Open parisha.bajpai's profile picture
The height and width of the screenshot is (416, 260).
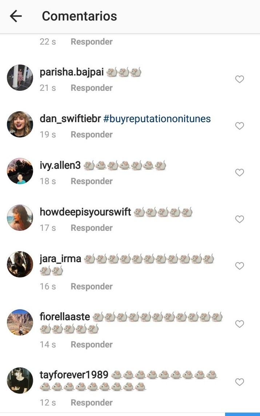pos(20,78)
